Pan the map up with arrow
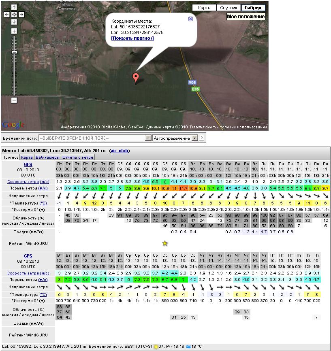This screenshot has width=331, height=351. tap(14, 7)
